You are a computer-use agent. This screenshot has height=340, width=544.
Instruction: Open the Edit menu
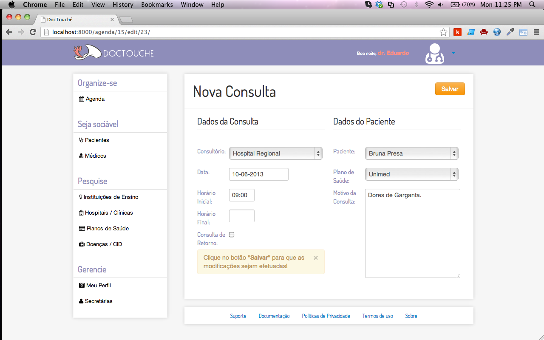(78, 5)
